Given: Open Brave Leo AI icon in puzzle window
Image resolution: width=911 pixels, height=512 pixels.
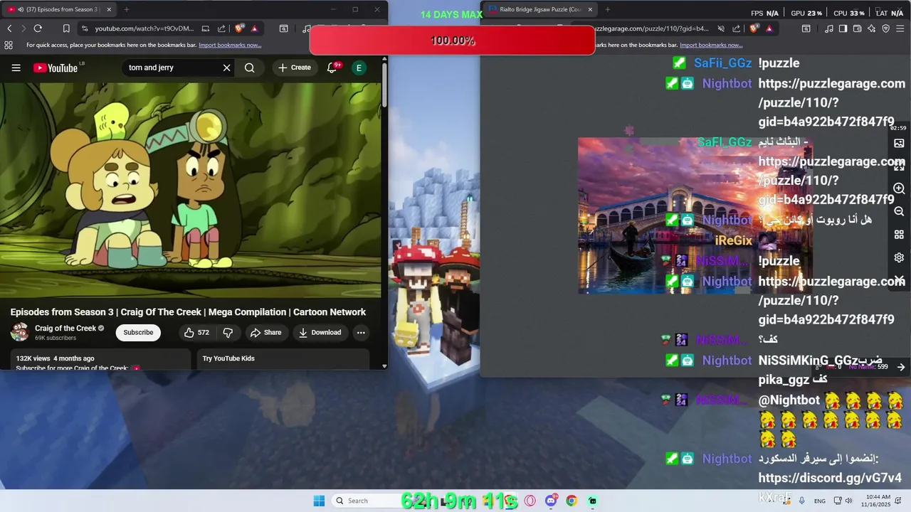Looking at the screenshot, I should (x=872, y=28).
